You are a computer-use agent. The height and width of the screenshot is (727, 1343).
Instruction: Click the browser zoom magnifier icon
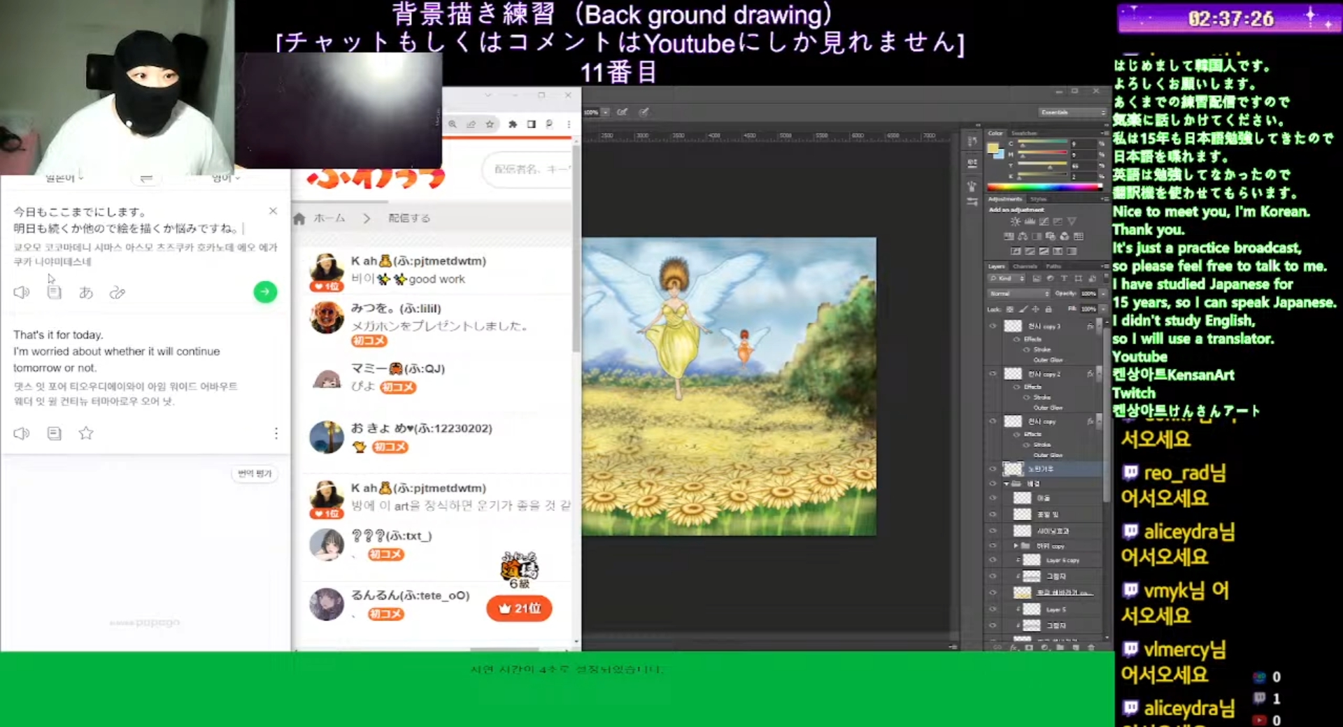point(453,124)
